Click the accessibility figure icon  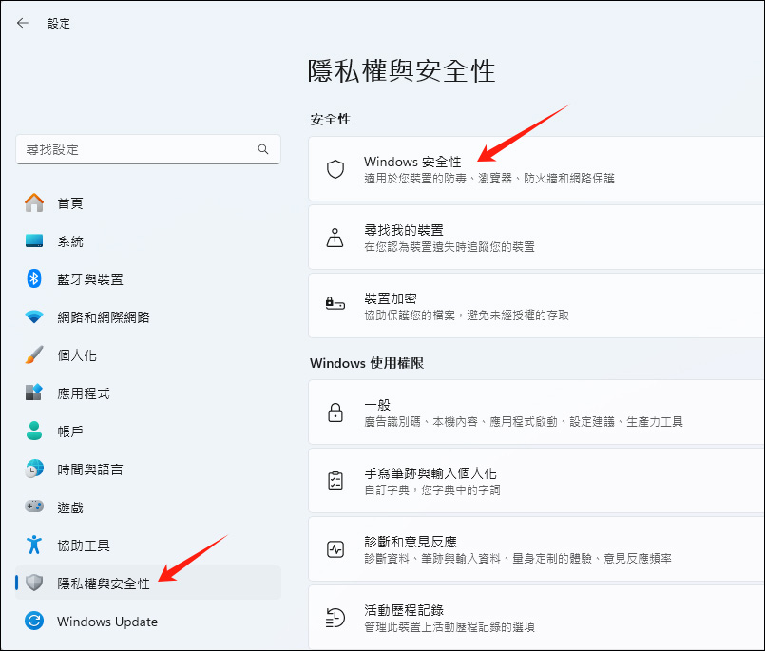click(x=34, y=545)
